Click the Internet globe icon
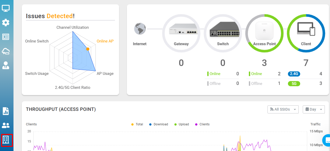 (140, 29)
